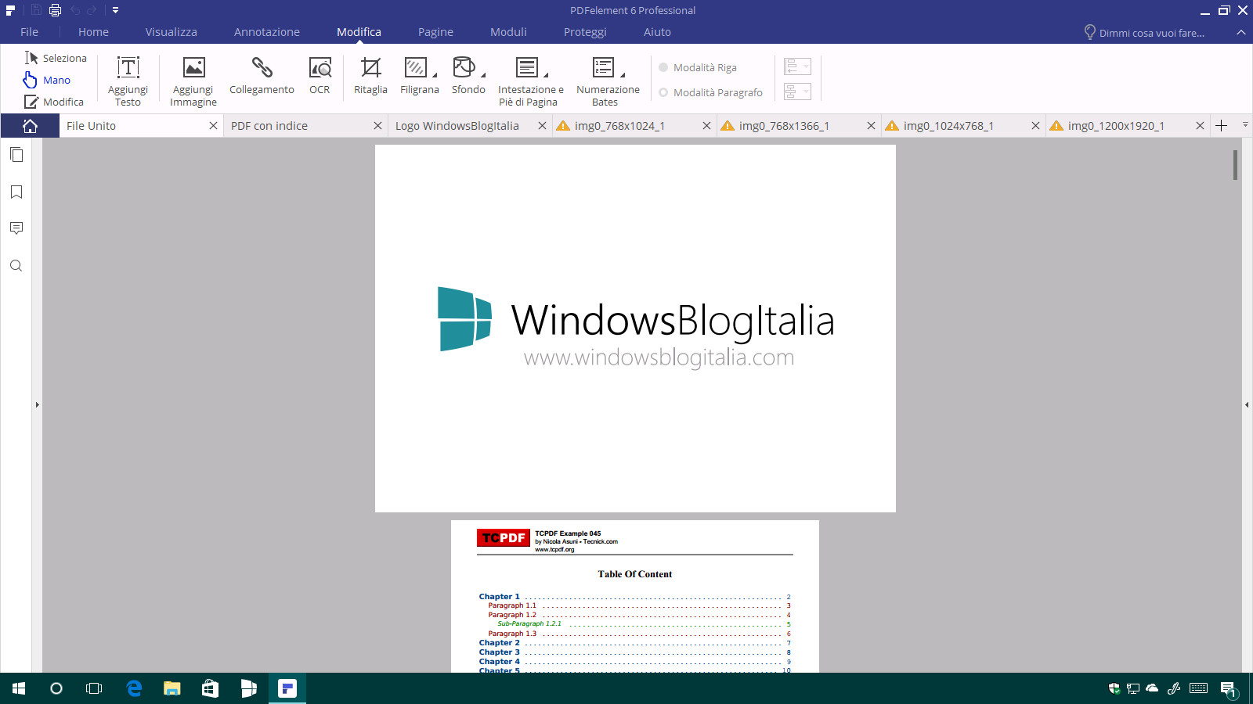Open the search sidebar panel
The image size is (1253, 704).
click(x=16, y=266)
